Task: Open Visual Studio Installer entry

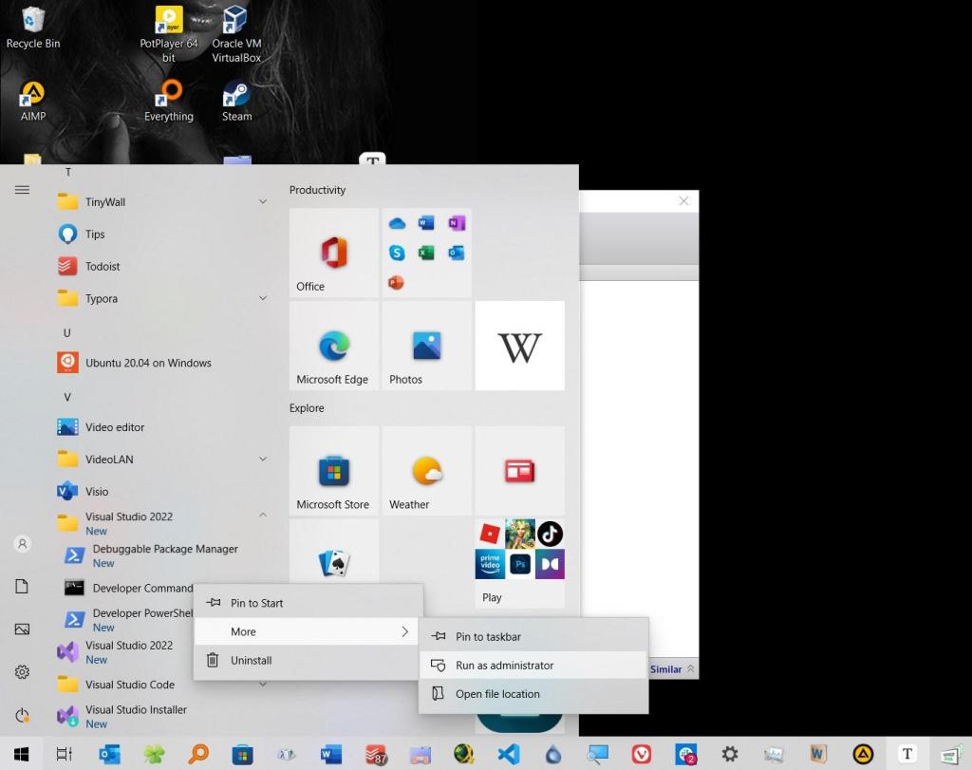Action: tap(163, 716)
